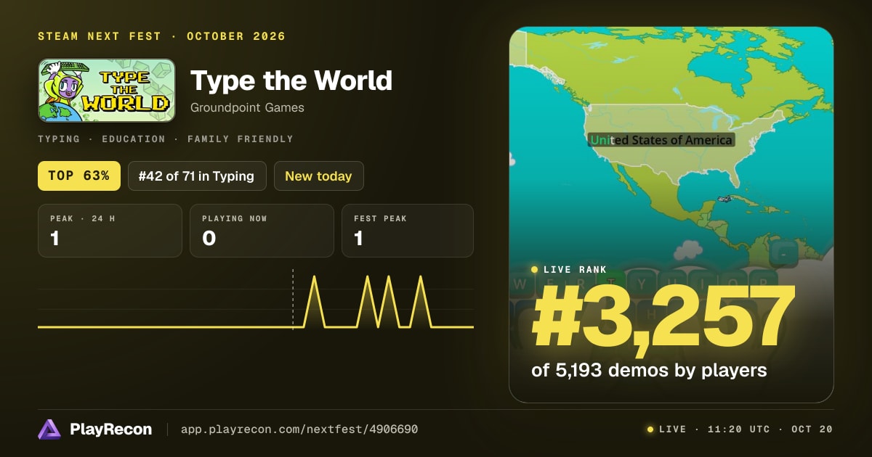Click the yellow dot beside LIVE RANK

(x=535, y=270)
